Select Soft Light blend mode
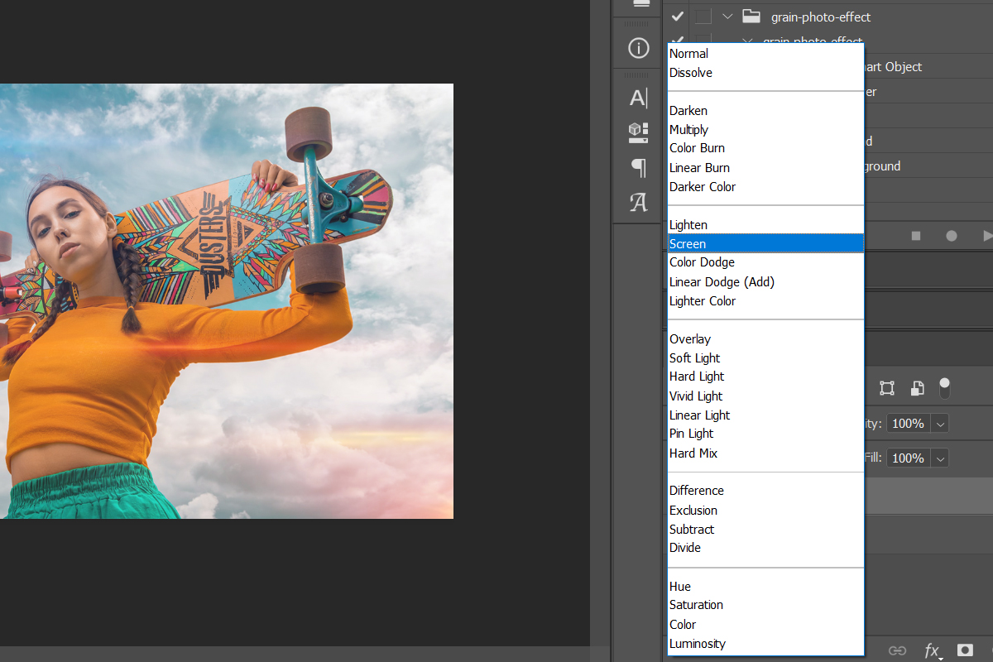This screenshot has width=993, height=662. pyautogui.click(x=695, y=358)
